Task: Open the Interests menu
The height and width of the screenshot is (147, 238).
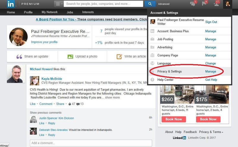Action: click(x=88, y=12)
